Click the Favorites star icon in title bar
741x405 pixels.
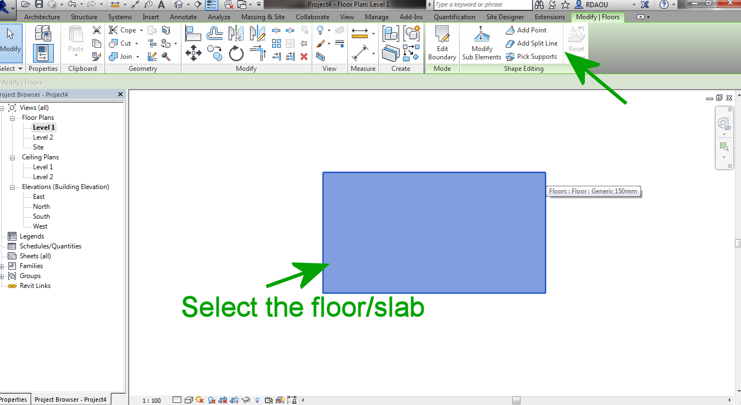(565, 4)
